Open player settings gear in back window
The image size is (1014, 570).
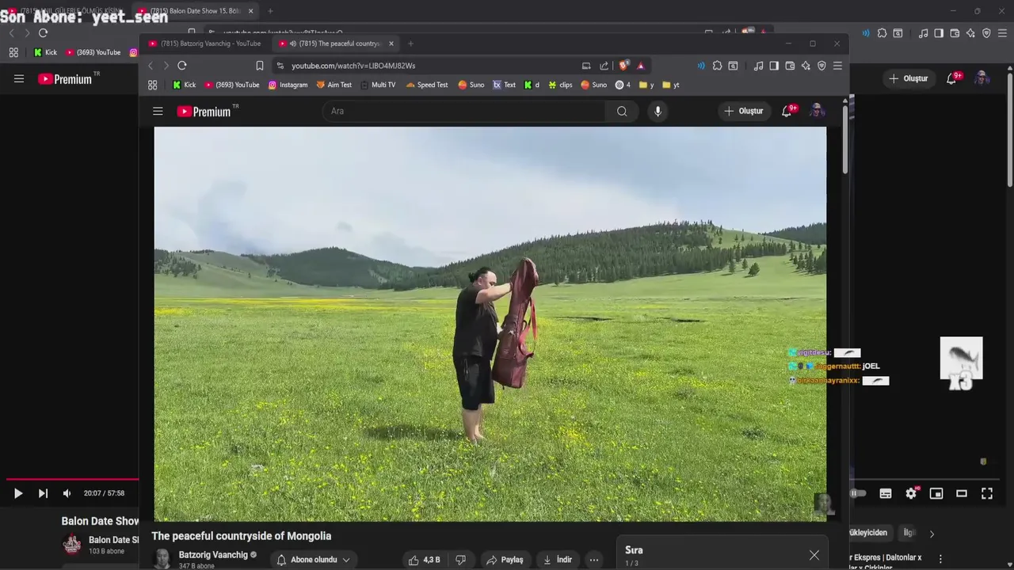pyautogui.click(x=911, y=493)
